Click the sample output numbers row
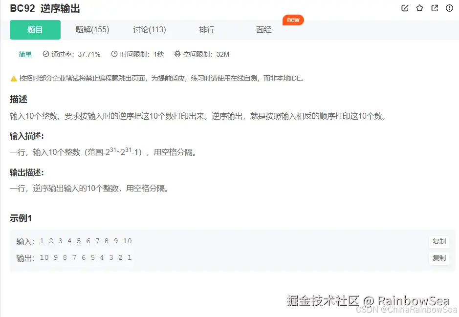Screen dimensions: 459x317 tap(86, 257)
